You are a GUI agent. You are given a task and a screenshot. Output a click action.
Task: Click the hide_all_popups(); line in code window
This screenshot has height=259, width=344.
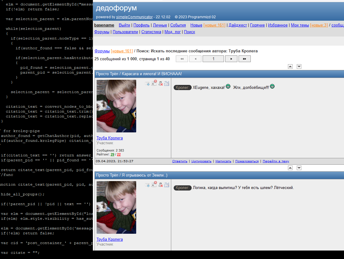coord(23,194)
